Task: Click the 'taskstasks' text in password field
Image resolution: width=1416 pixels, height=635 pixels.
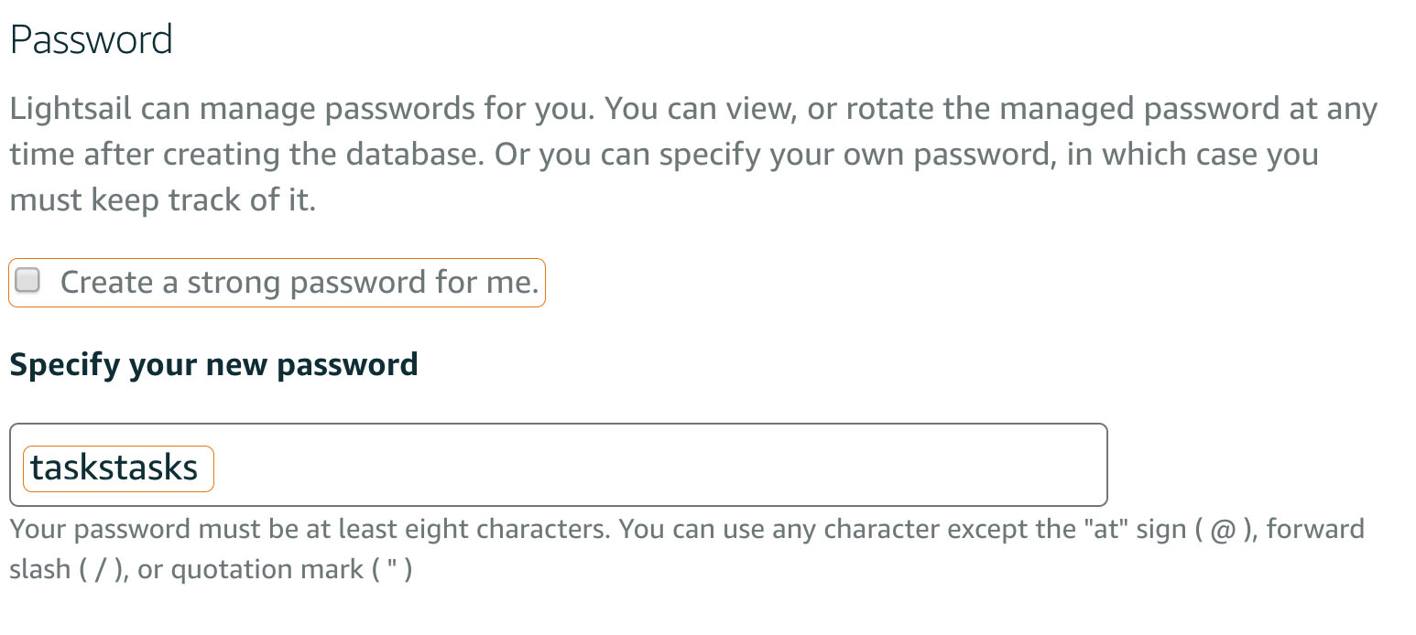Action: [114, 468]
